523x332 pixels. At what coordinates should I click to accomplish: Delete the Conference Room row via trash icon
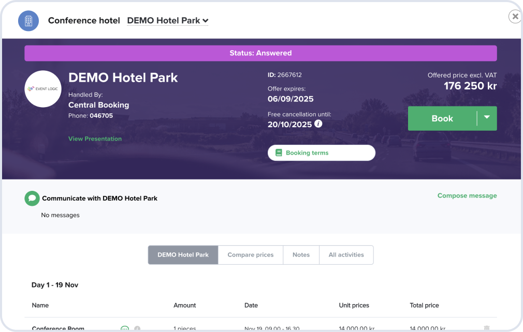pyautogui.click(x=486, y=328)
